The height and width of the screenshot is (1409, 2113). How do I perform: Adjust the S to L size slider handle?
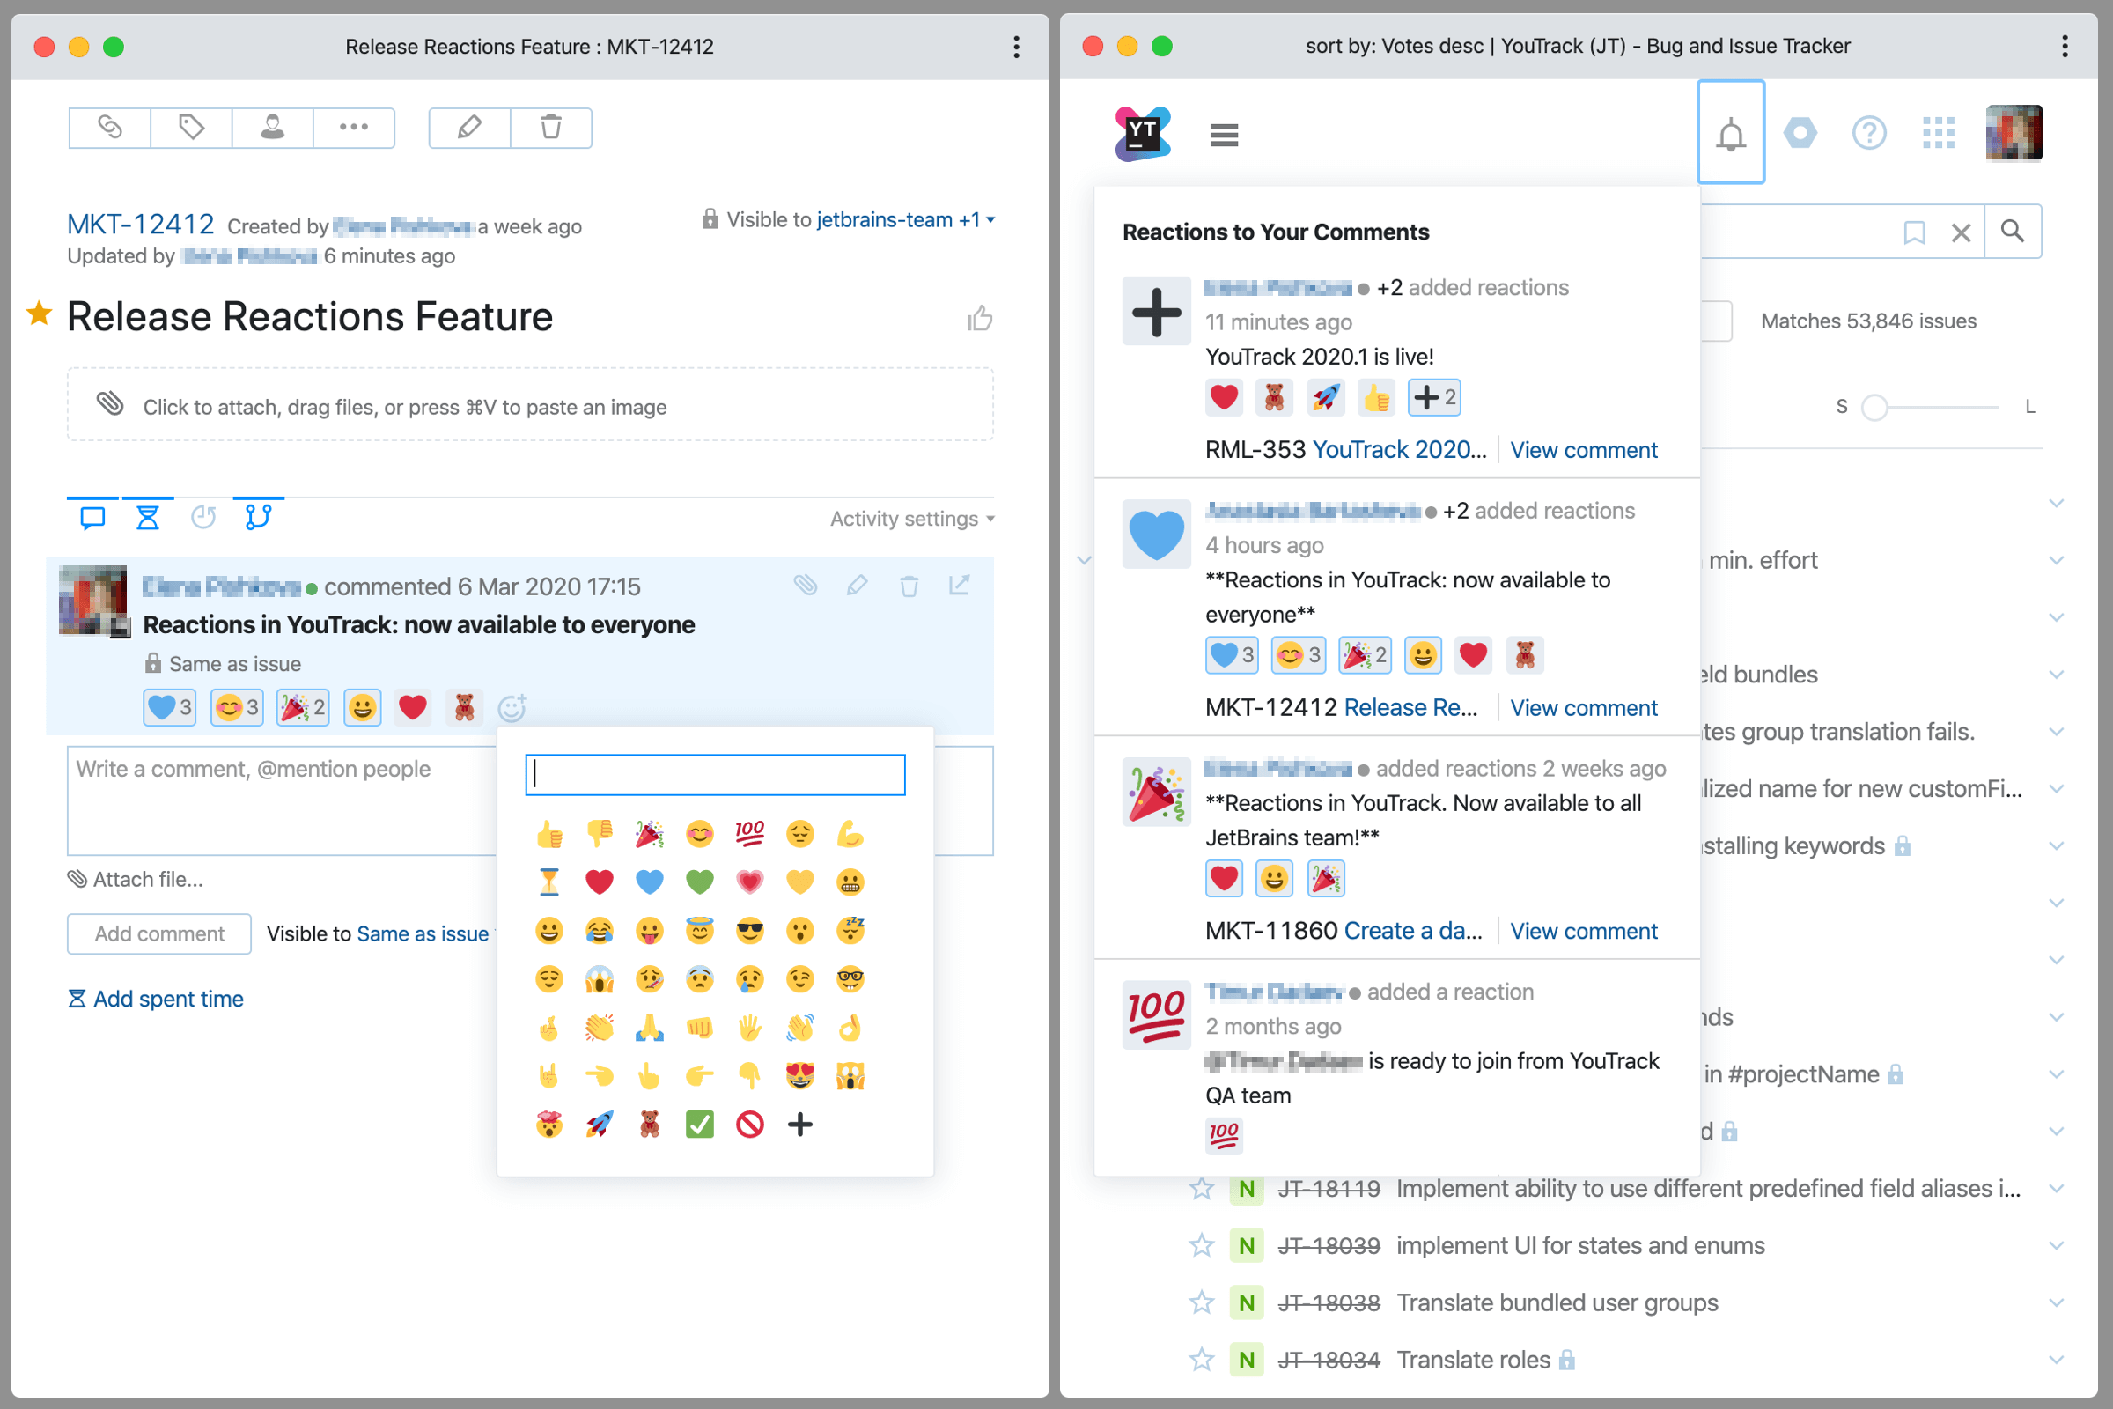click(1874, 408)
